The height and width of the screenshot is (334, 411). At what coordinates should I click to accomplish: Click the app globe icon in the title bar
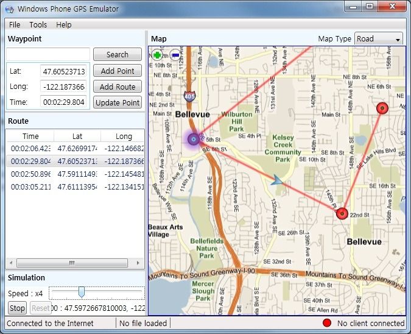point(10,9)
